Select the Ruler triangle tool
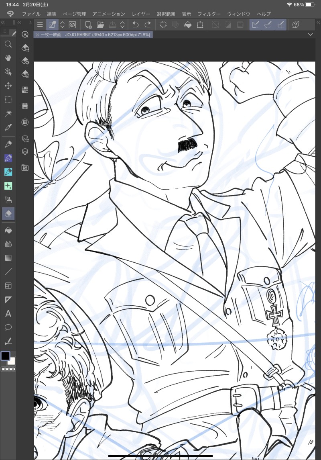Image resolution: width=321 pixels, height=460 pixels. pyautogui.click(x=8, y=300)
